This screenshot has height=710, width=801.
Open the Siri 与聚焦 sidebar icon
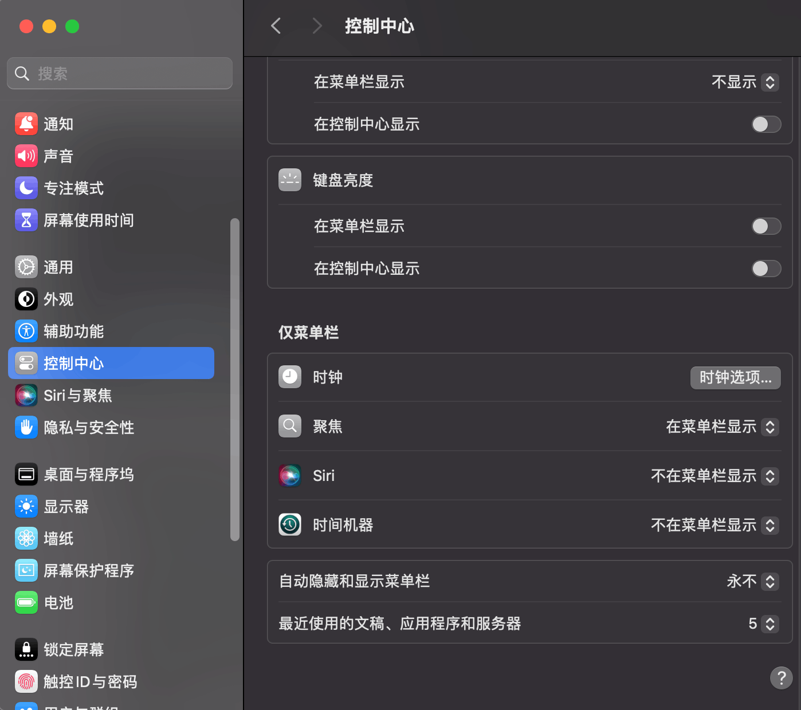26,395
